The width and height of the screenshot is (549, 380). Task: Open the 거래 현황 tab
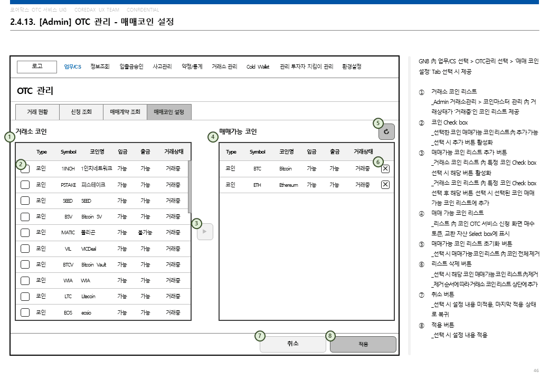click(x=37, y=112)
